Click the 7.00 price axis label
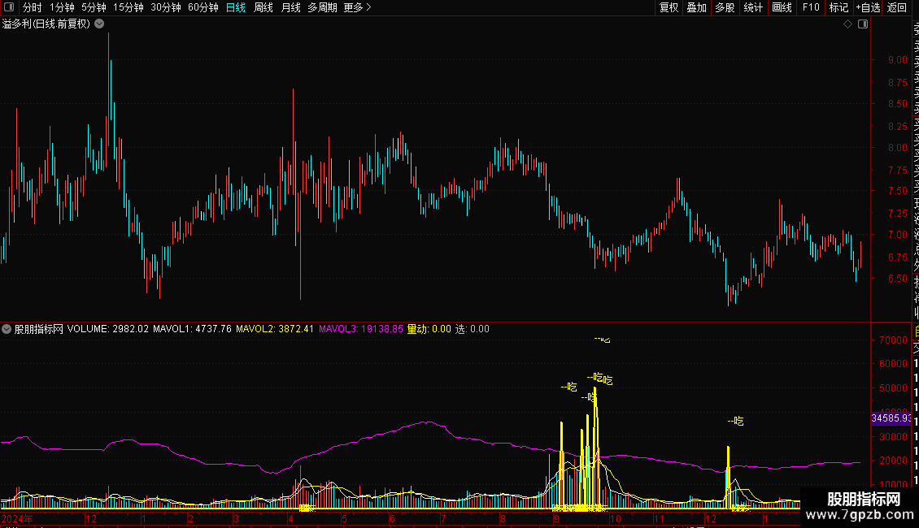The width and height of the screenshot is (919, 528). [x=897, y=235]
